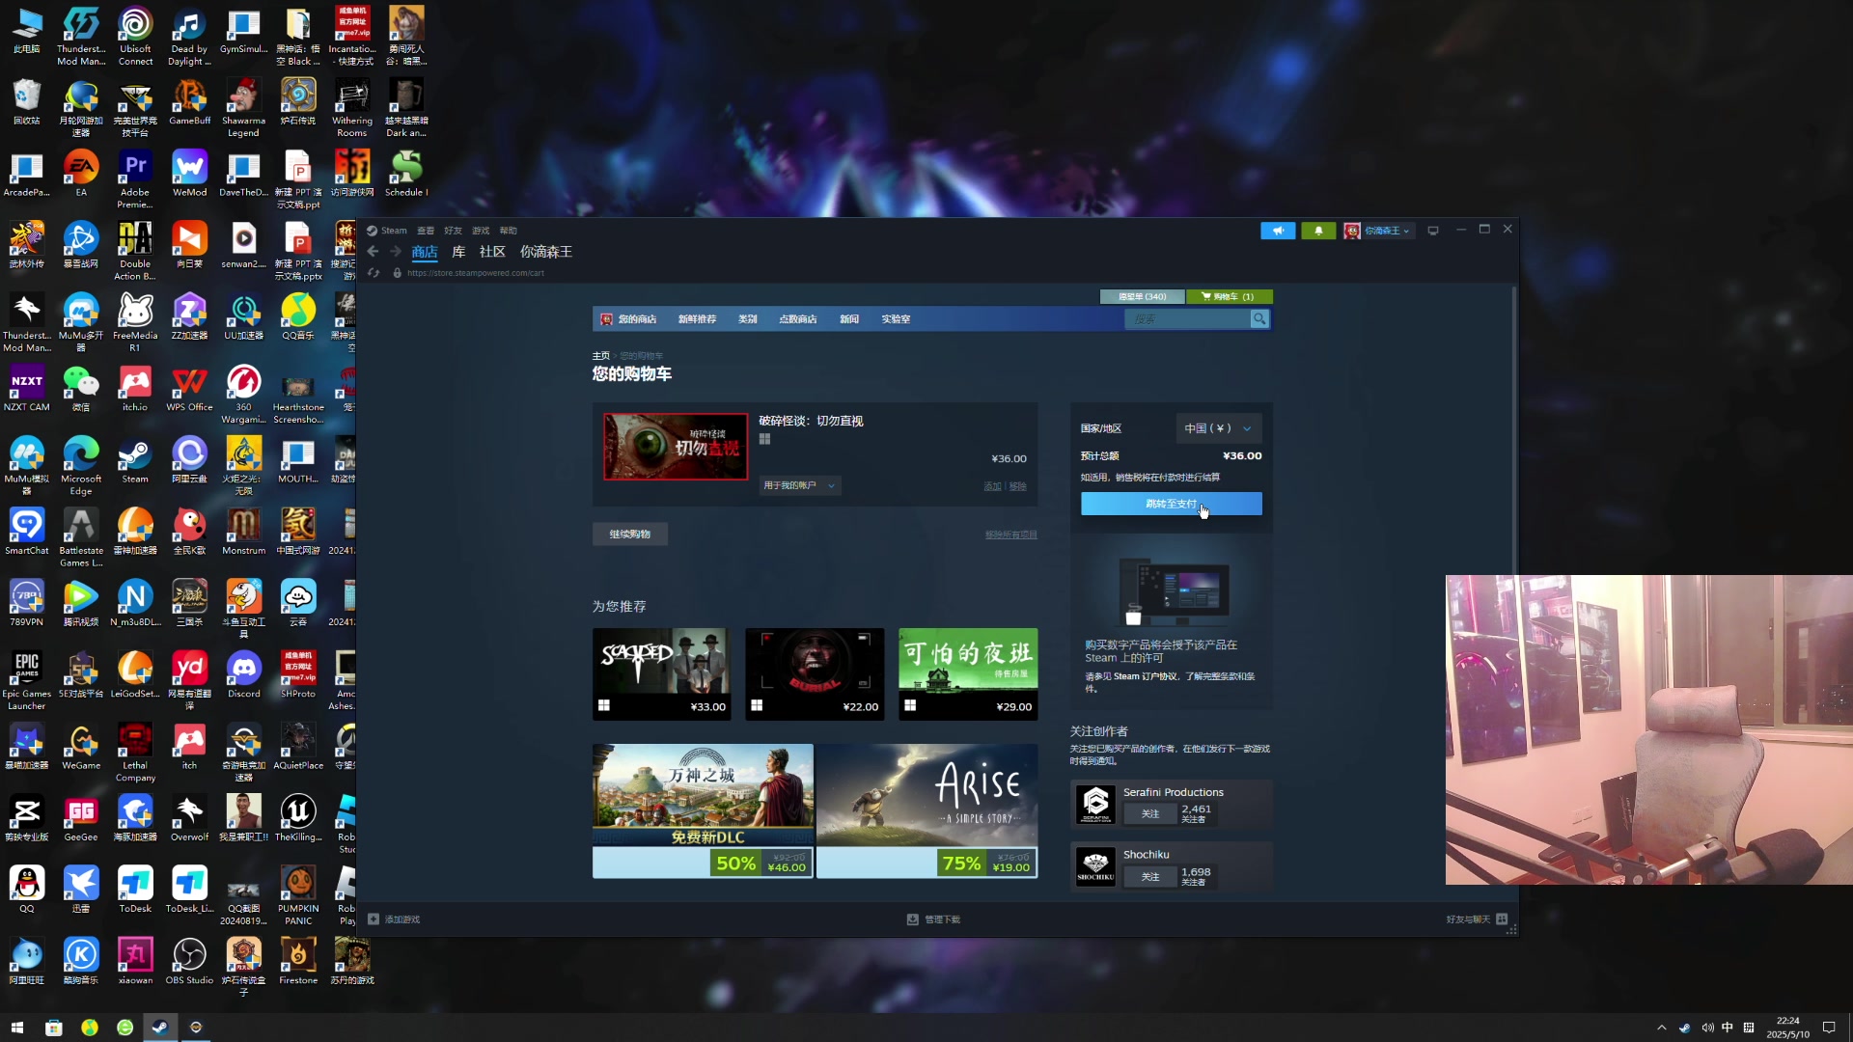Open the OBS Studio desktop icon

(189, 962)
